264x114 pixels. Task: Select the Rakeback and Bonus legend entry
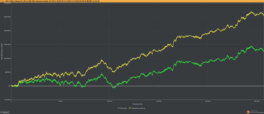coord(137,108)
